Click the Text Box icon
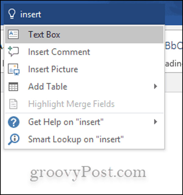Image resolution: width=183 pixels, height=195 pixels. click(x=13, y=34)
